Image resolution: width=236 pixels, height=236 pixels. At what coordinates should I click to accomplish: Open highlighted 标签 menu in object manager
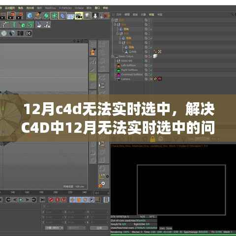tap(151, 15)
